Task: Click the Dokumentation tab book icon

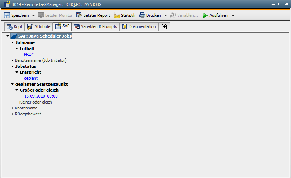Action: coord(125,27)
